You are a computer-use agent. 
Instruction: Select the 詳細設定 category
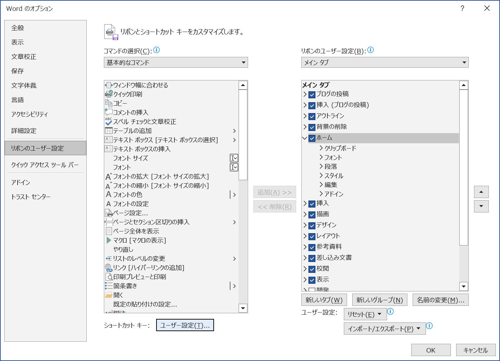tap(45, 131)
